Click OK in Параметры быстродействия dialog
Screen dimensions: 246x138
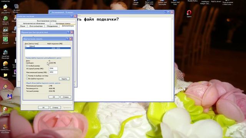43,107
